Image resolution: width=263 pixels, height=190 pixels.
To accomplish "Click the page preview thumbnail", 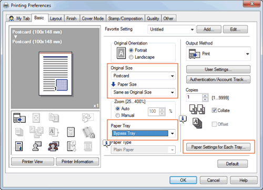I will (55, 73).
